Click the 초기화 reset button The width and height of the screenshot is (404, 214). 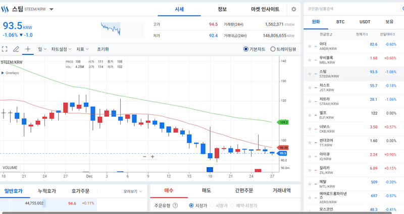tap(103, 49)
